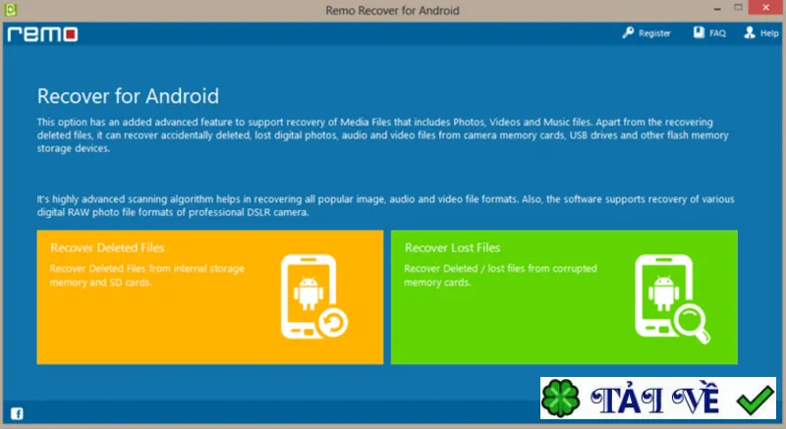
Task: Open the Facebook icon in footer
Action: tap(17, 413)
